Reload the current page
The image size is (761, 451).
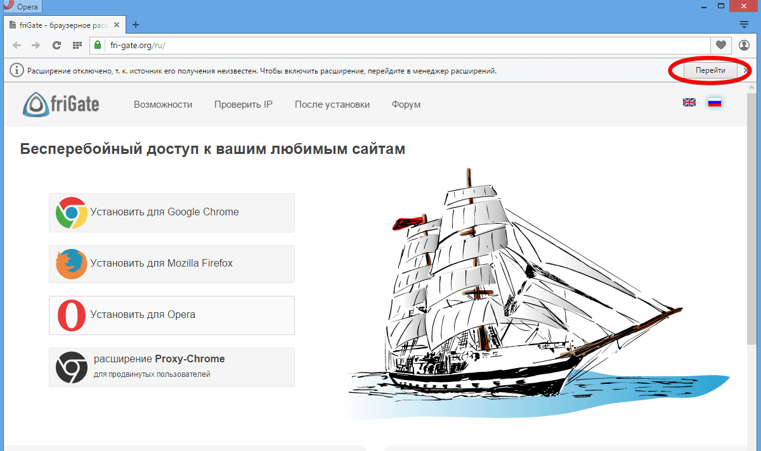point(56,45)
